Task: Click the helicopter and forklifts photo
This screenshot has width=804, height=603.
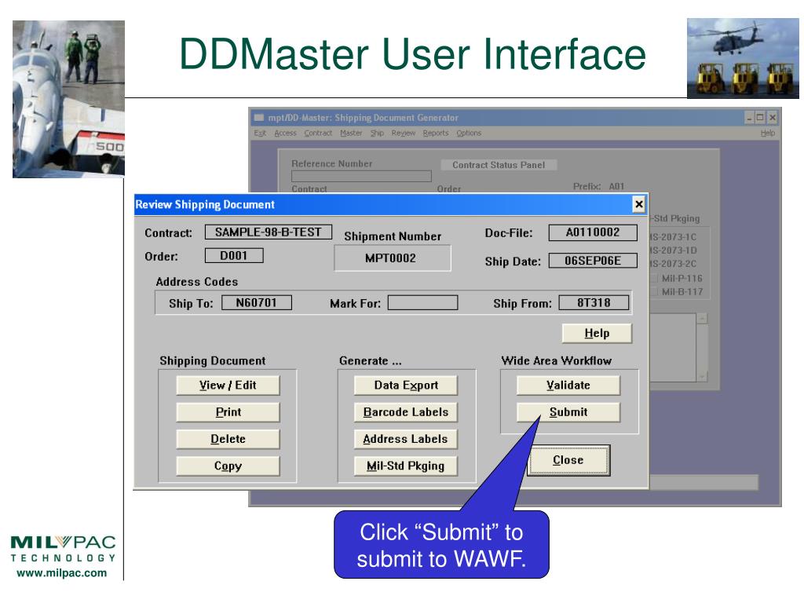Action: (x=743, y=58)
